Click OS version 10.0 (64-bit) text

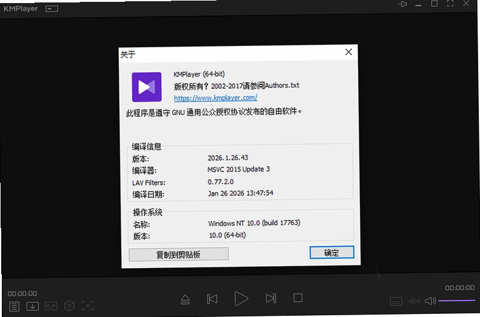click(x=228, y=235)
